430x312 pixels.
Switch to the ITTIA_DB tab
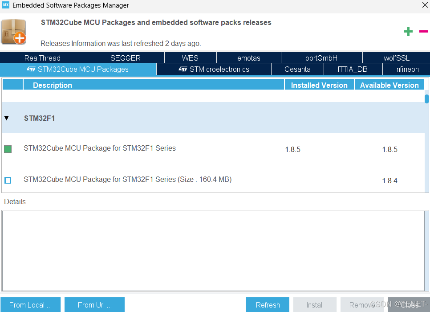(353, 69)
